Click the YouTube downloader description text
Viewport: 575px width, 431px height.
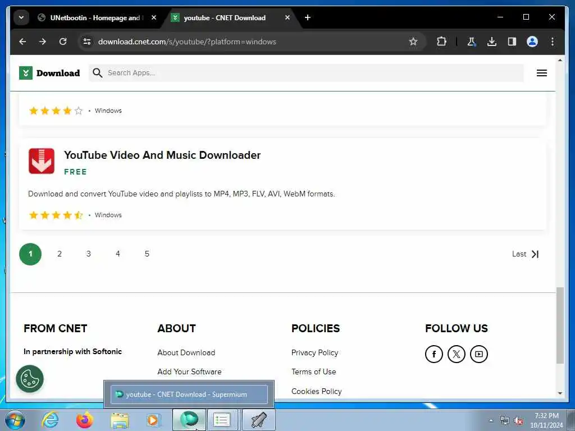(181, 194)
